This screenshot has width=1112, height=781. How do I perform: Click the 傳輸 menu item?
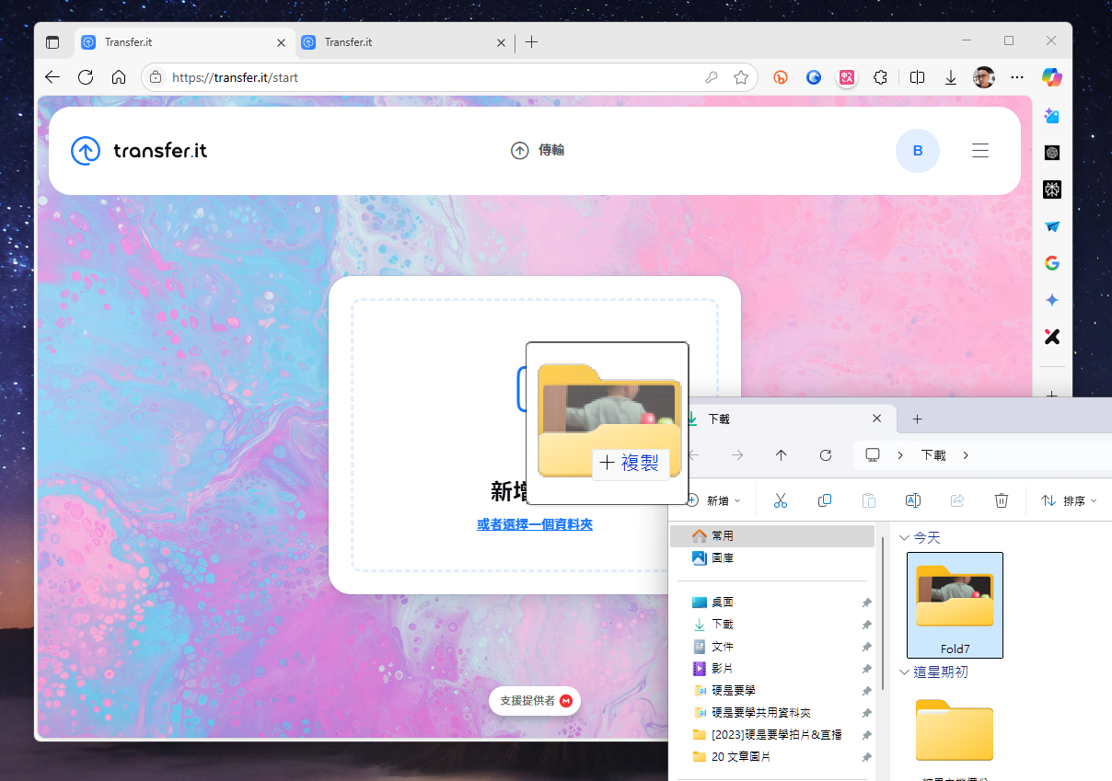tap(539, 150)
